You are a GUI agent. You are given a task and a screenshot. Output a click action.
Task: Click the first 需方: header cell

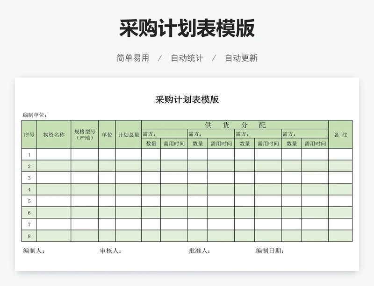point(165,134)
